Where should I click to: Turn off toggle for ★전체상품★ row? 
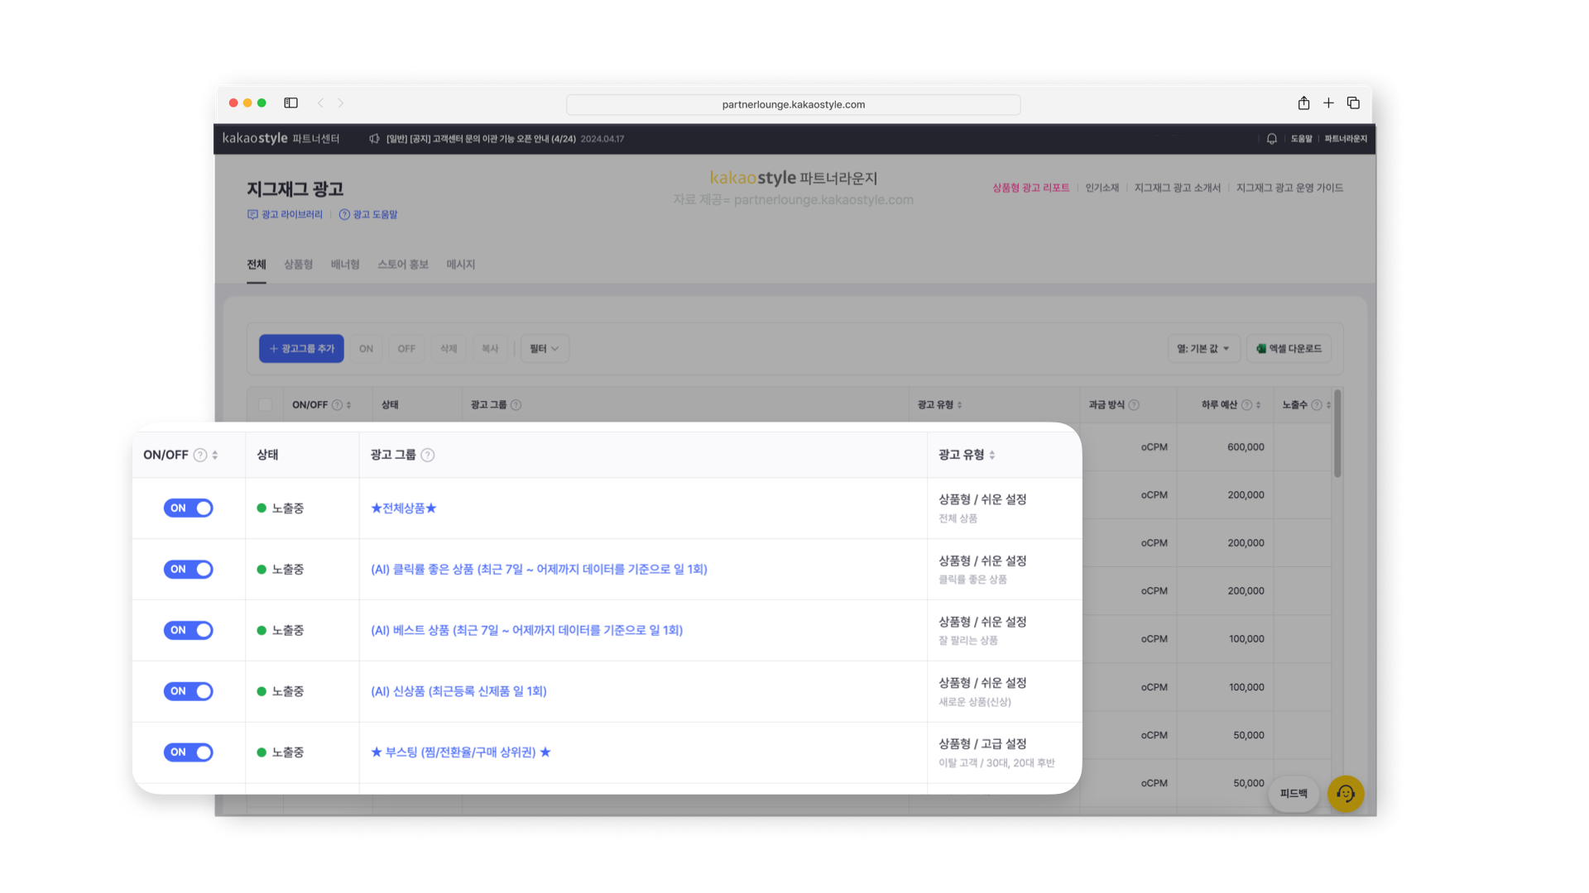188,509
